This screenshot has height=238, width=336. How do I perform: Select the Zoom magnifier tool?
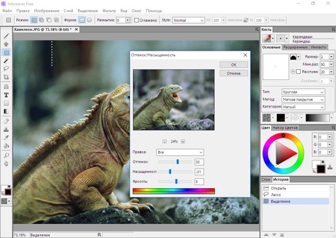(6, 156)
